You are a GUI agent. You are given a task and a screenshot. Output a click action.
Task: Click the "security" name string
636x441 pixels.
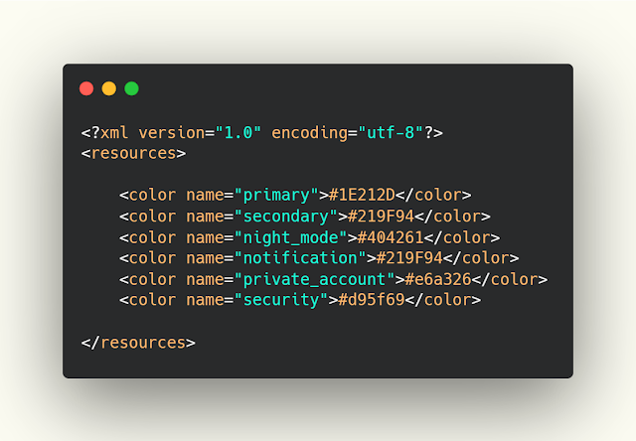(278, 299)
